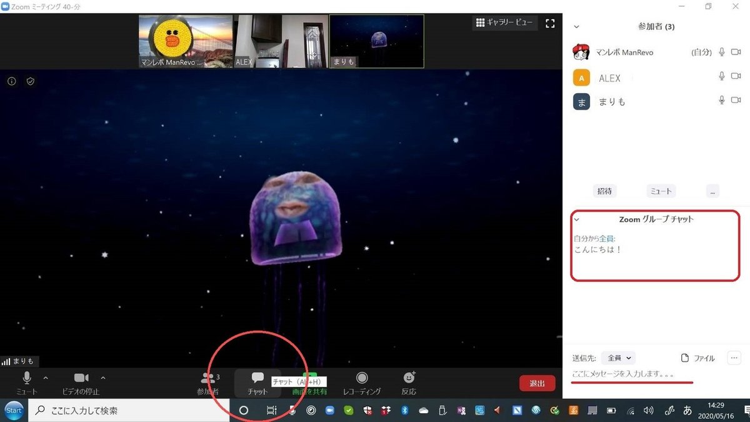Open Cortana circle icon on taskbar

point(244,411)
